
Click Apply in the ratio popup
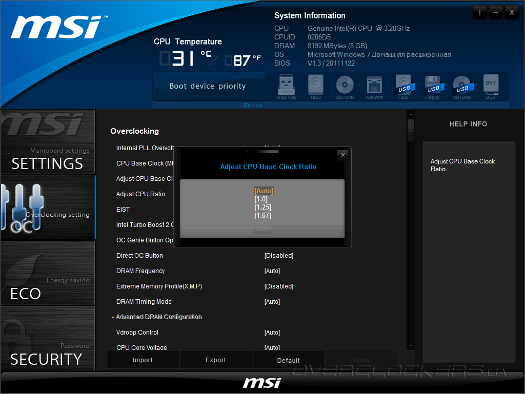[x=262, y=232]
